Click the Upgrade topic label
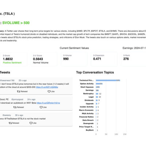146x146 pixels. pyautogui.click(x=90, y=104)
